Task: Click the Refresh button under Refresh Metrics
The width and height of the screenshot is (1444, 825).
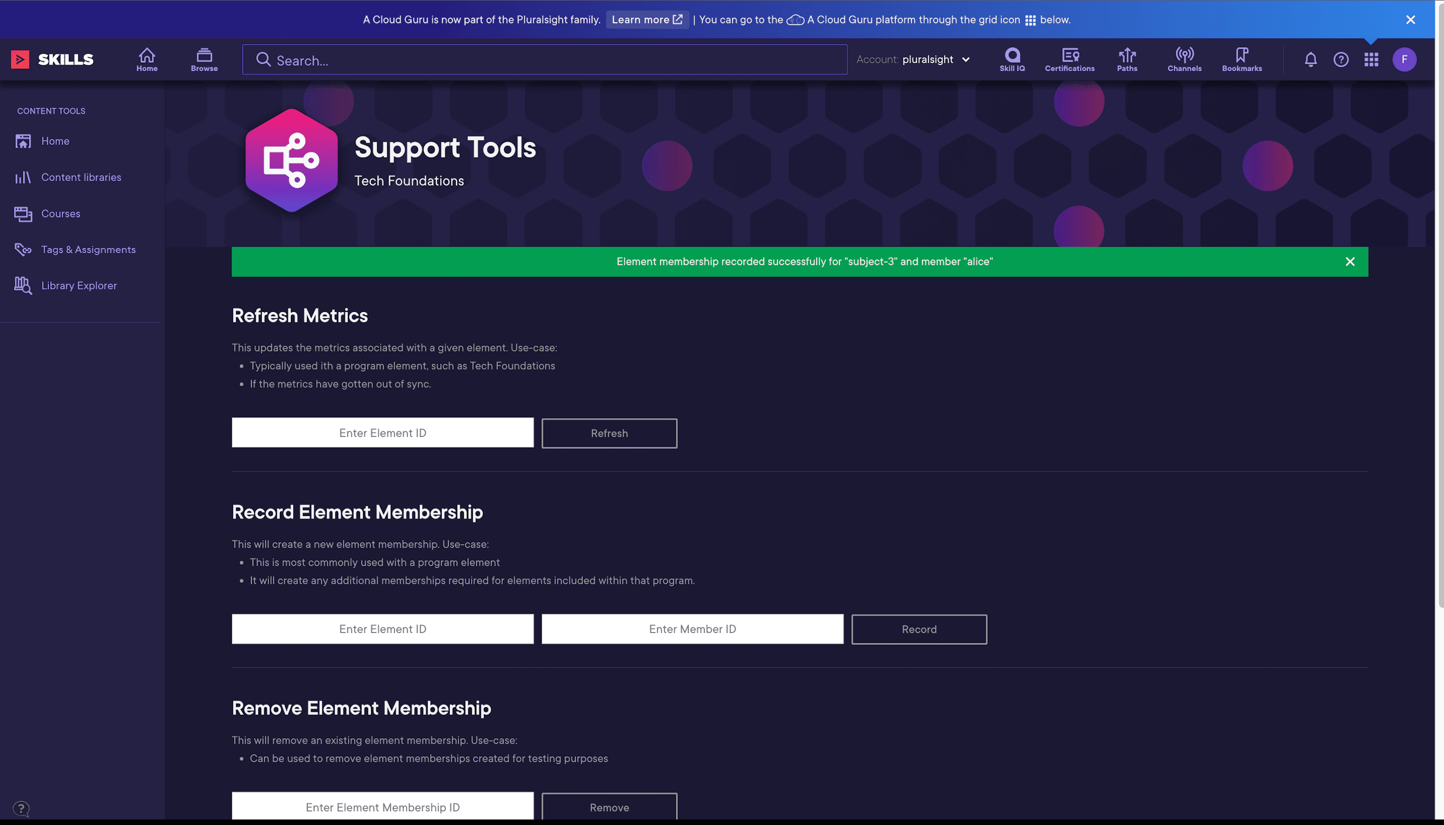Action: (x=609, y=433)
